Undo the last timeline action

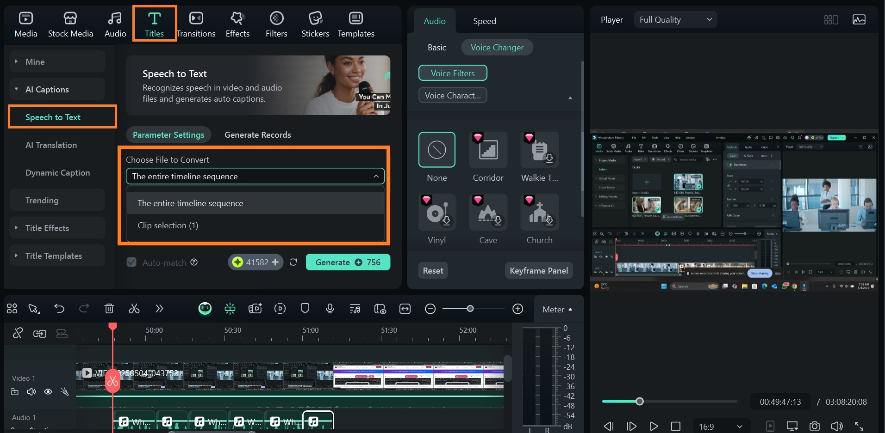point(59,308)
